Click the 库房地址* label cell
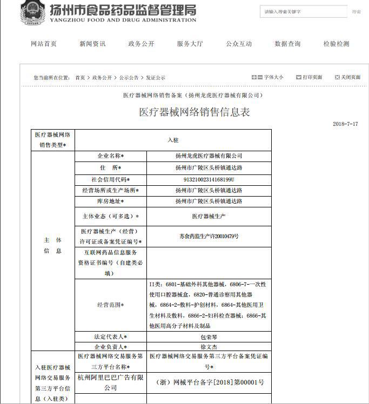Viewport: 369px width, 404px height. [x=111, y=201]
